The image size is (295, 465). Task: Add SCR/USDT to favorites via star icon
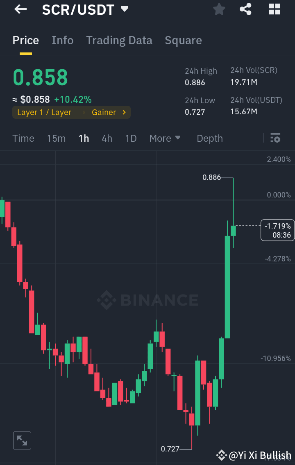(x=219, y=9)
